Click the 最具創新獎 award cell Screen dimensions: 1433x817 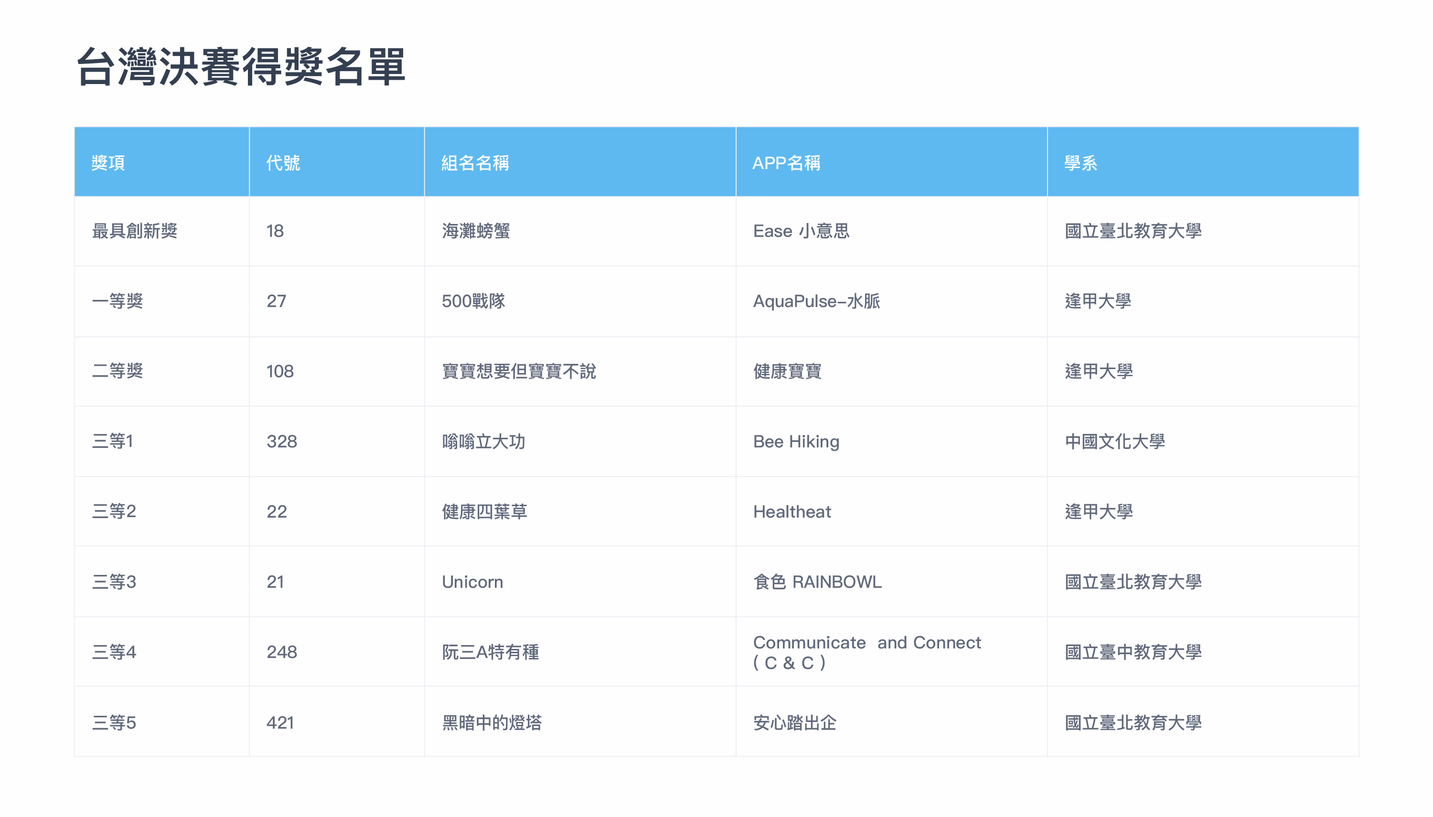click(x=135, y=231)
